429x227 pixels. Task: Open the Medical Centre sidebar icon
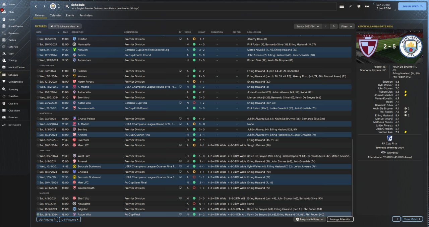(x=4, y=67)
